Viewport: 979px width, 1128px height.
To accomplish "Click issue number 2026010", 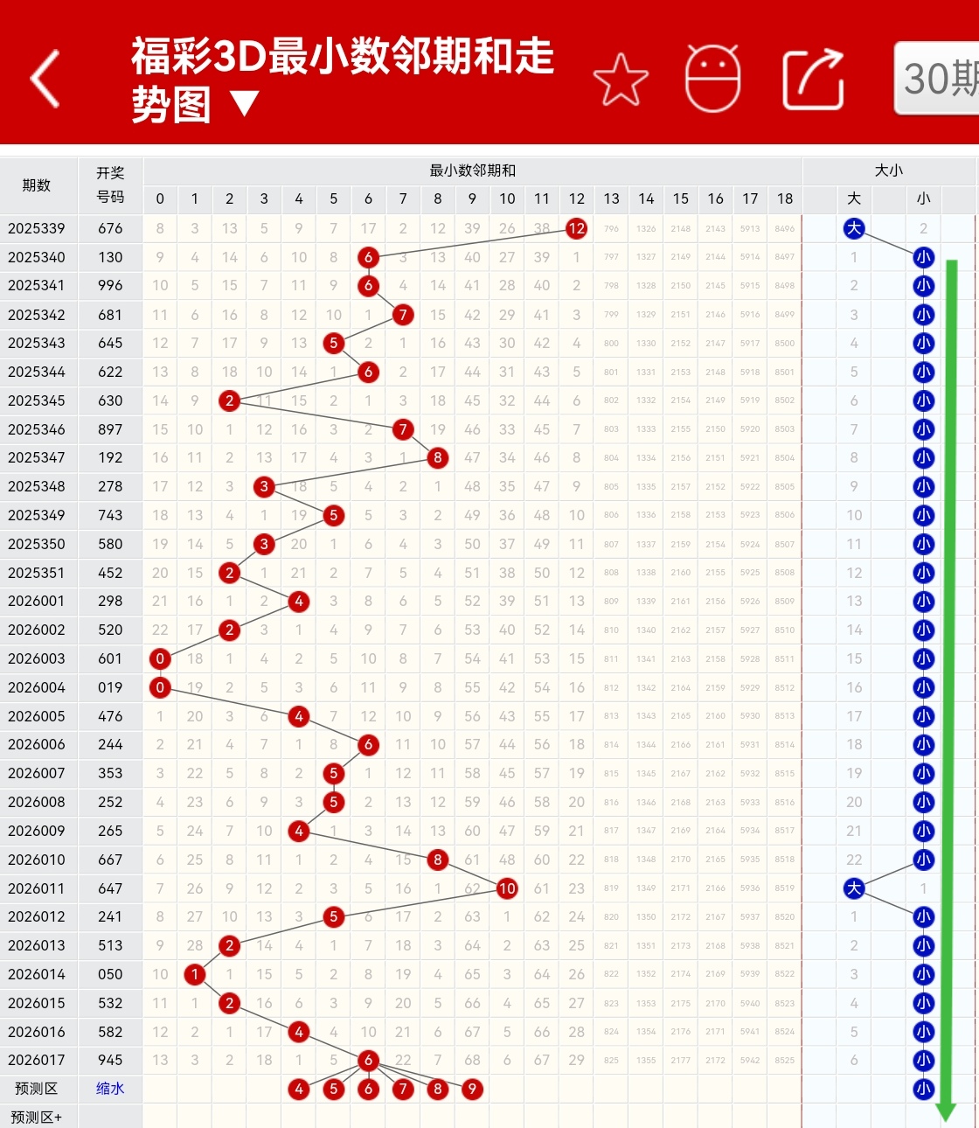I will (x=37, y=860).
